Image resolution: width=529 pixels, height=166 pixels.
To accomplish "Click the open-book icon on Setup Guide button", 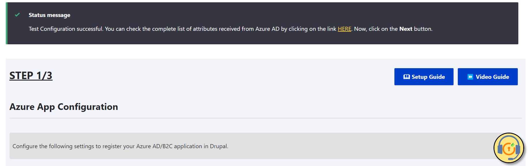I will tap(407, 77).
